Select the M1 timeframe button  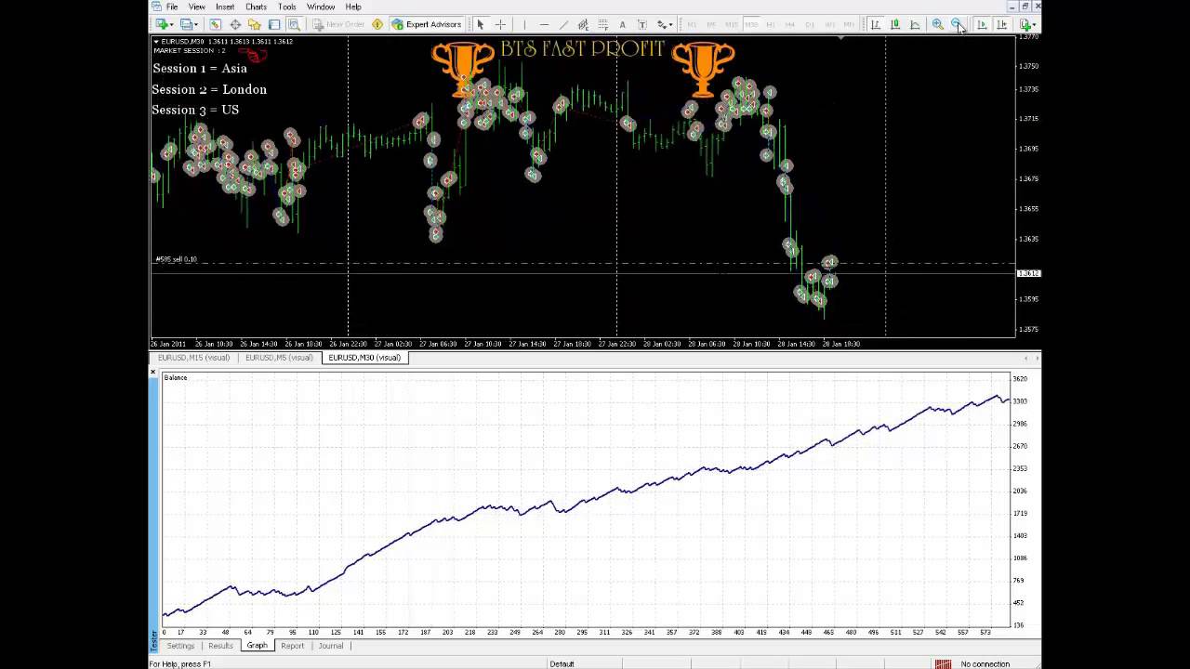click(x=691, y=24)
